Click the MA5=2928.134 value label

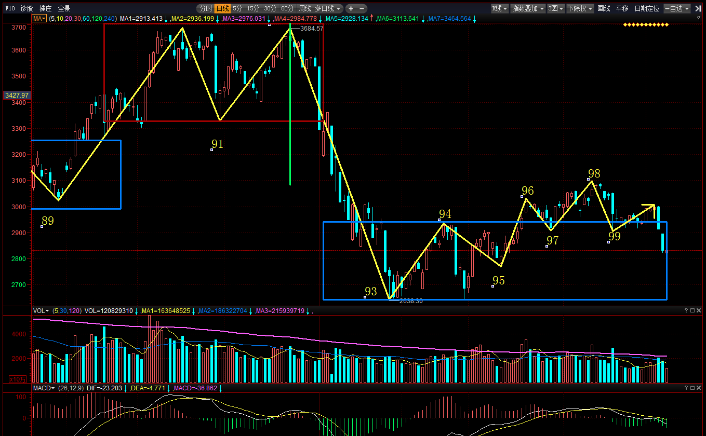click(x=347, y=19)
